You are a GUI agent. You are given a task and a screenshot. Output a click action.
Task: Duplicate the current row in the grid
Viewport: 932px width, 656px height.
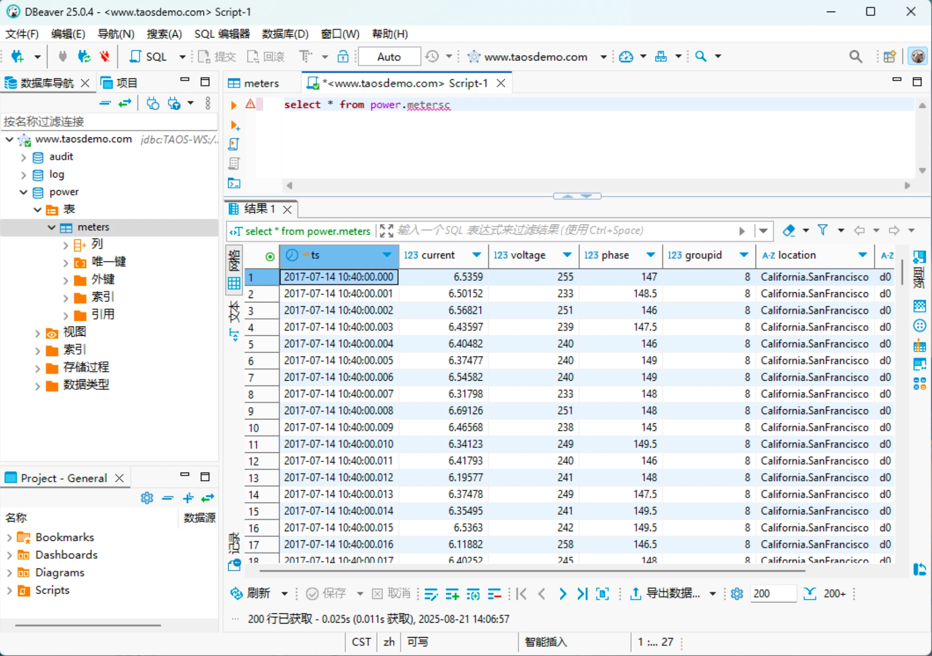click(473, 594)
